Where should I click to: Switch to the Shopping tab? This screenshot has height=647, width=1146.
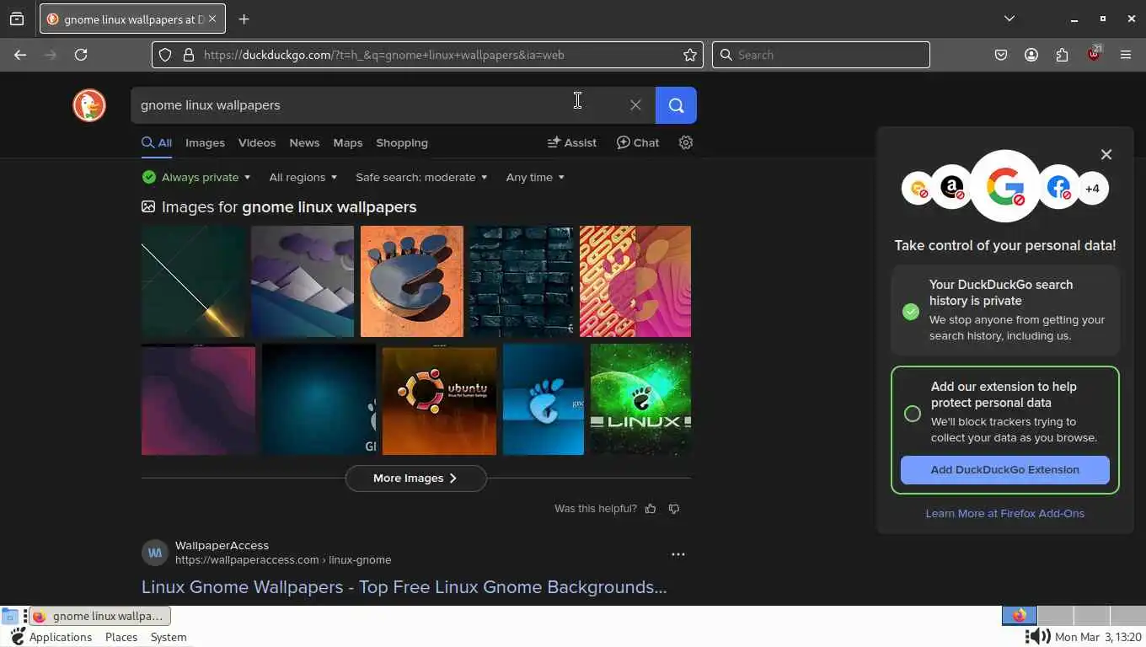(x=402, y=142)
